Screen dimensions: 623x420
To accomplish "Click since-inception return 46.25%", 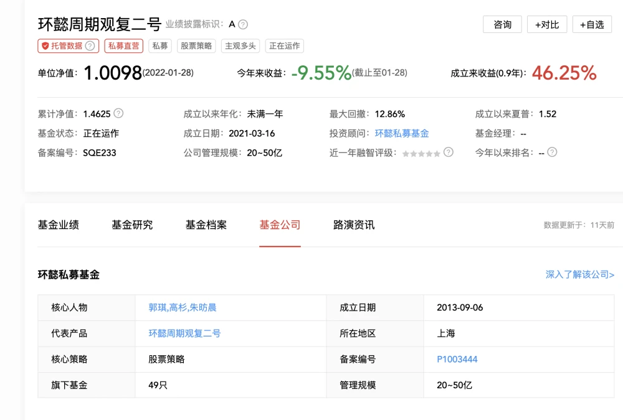I will coord(564,73).
